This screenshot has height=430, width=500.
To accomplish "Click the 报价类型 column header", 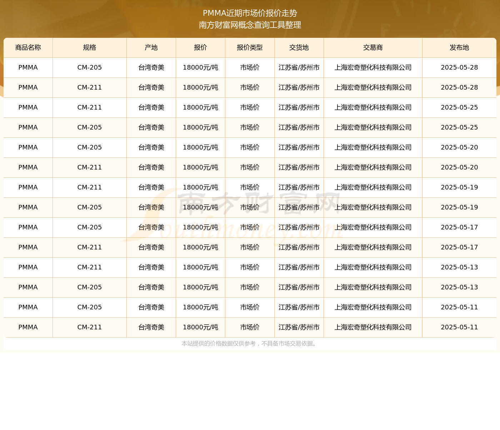I will tap(250, 47).
